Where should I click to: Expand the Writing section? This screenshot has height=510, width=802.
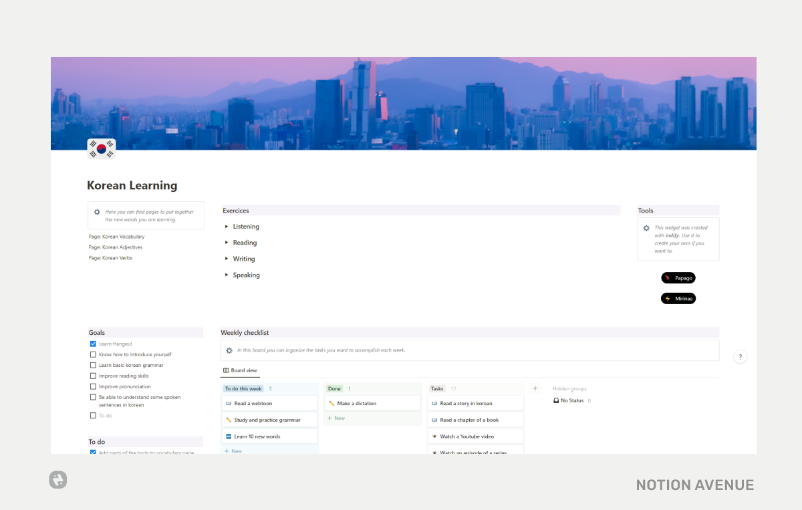pos(227,259)
